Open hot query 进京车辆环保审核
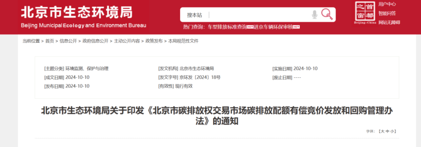This screenshot has height=147, width=421. (x=273, y=27)
